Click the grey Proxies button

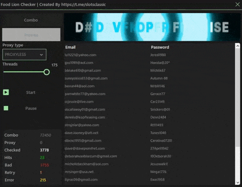point(31,35)
